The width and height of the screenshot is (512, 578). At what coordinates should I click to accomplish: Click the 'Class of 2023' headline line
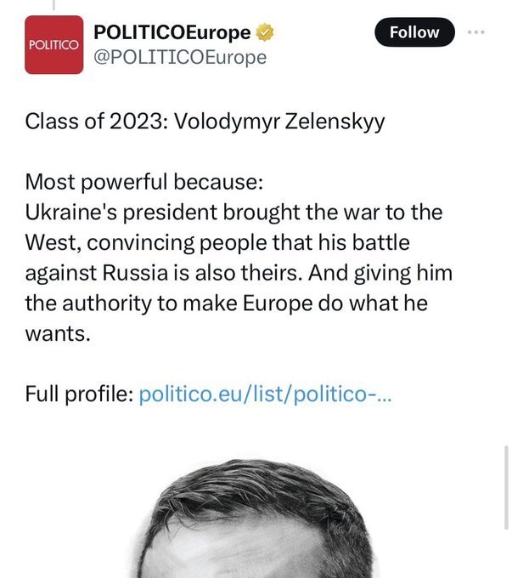click(x=205, y=122)
